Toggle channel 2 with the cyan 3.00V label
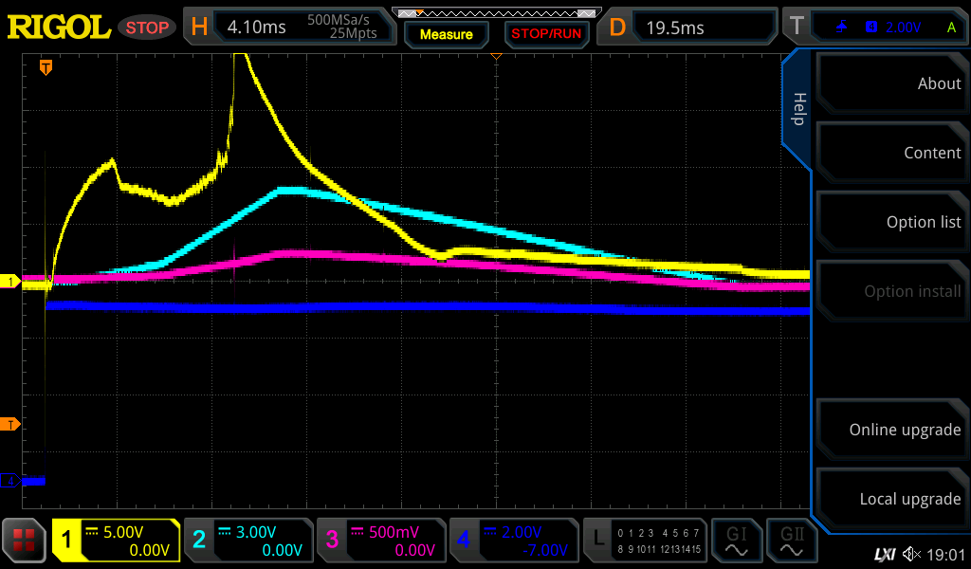Viewport: 971px width, 569px height. coord(247,541)
